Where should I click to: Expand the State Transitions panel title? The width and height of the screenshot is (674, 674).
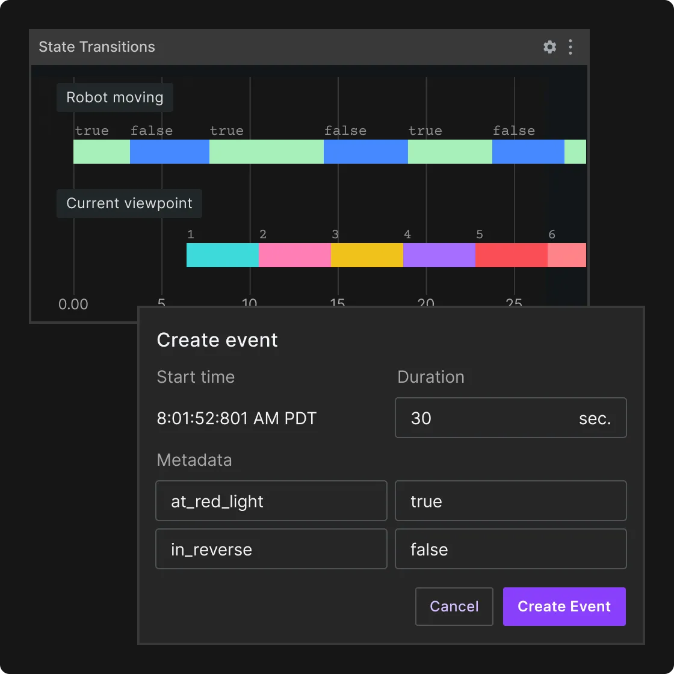97,46
